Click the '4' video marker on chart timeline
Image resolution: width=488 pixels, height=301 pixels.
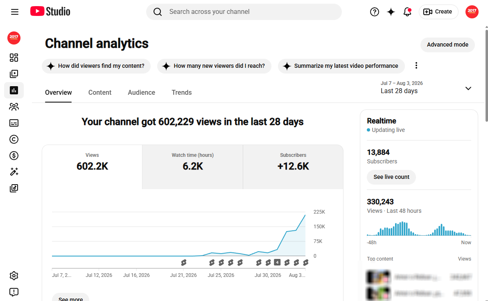[x=277, y=263]
